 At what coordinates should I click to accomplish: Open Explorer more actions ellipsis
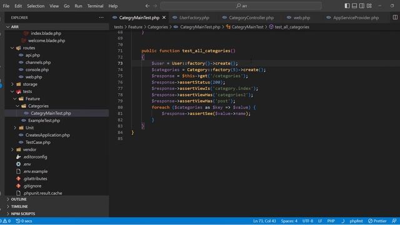pos(101,17)
